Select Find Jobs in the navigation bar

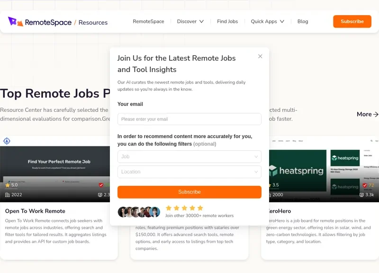pos(227,21)
